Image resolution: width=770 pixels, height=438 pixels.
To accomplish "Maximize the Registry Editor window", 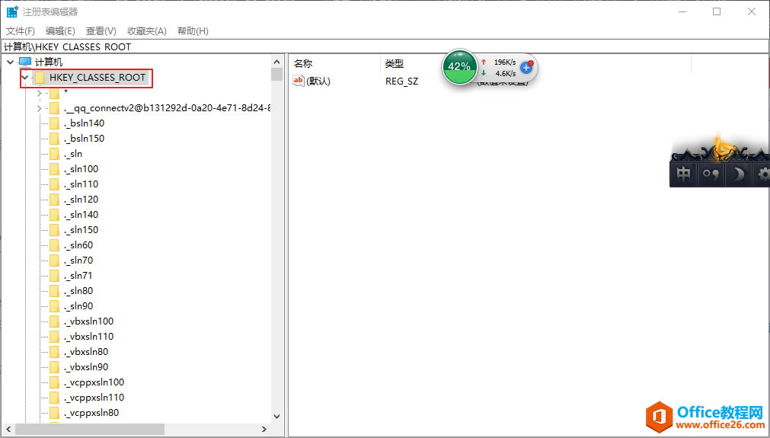I will tap(717, 11).
